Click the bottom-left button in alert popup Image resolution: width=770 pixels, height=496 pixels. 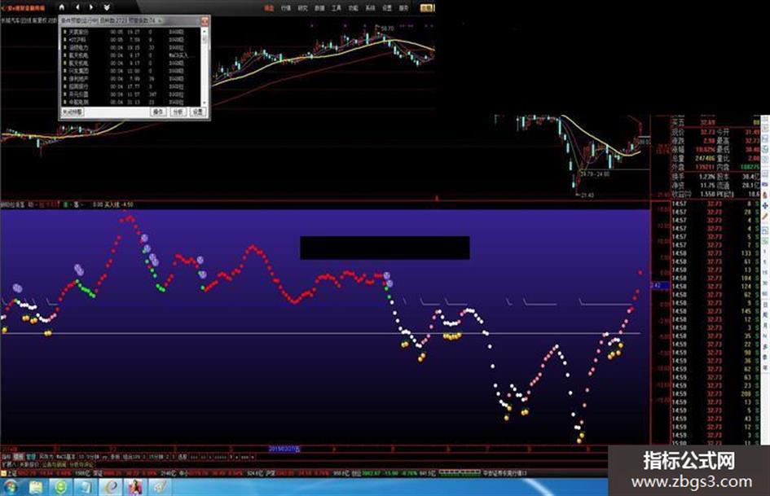73,112
